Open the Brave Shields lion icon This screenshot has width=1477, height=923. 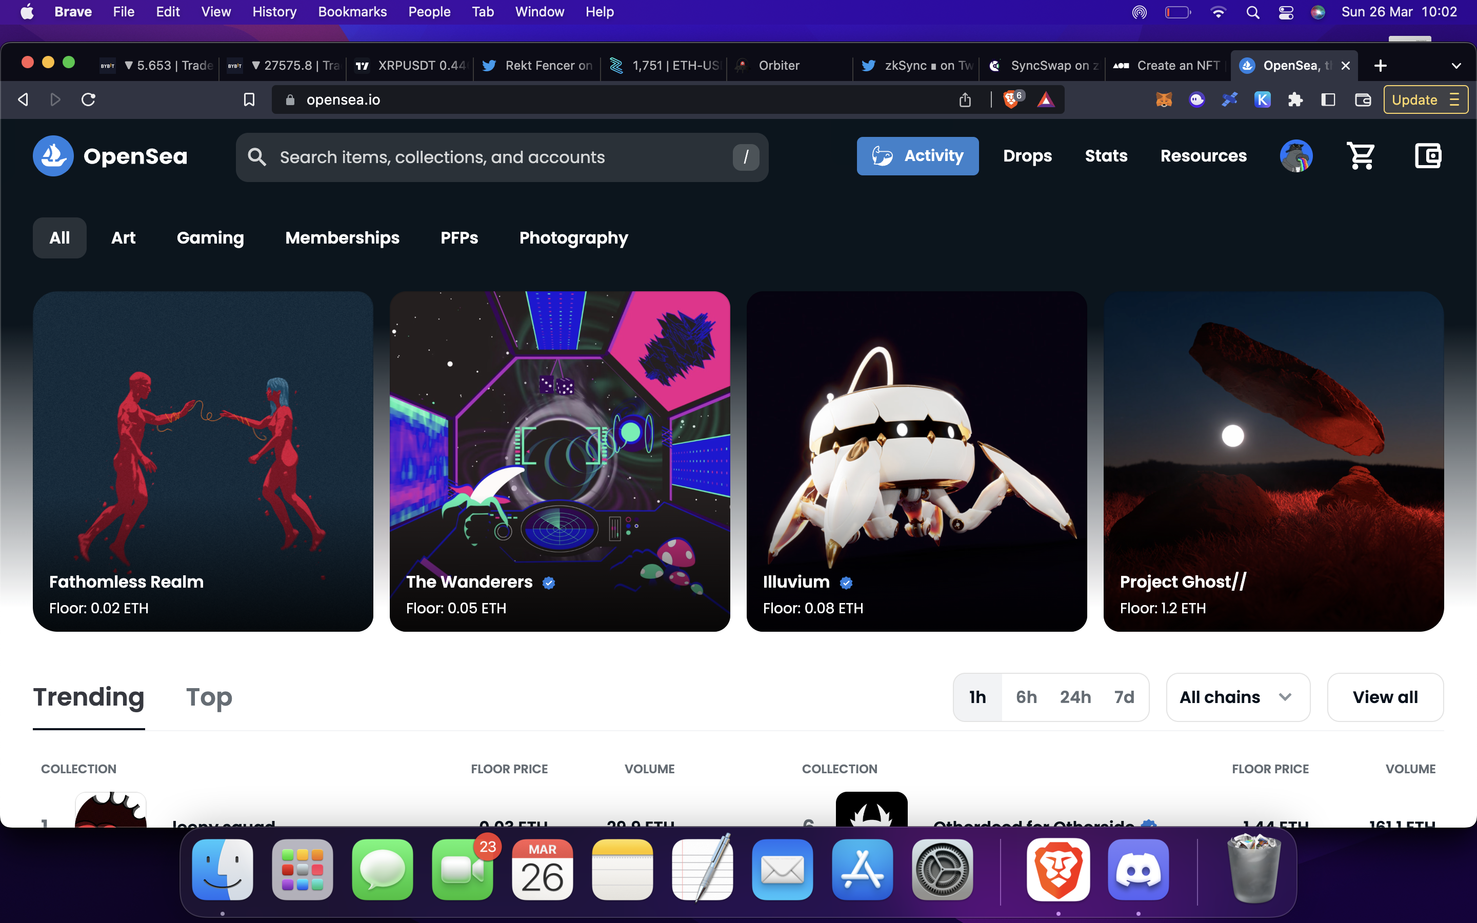[1012, 99]
